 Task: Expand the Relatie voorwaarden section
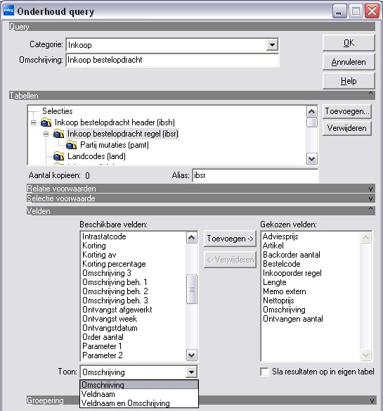point(370,189)
